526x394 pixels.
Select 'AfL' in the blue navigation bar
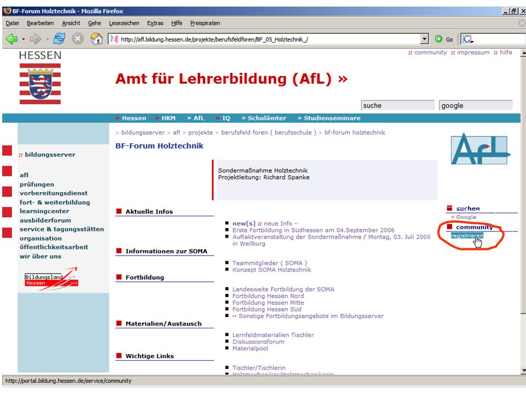click(x=198, y=118)
